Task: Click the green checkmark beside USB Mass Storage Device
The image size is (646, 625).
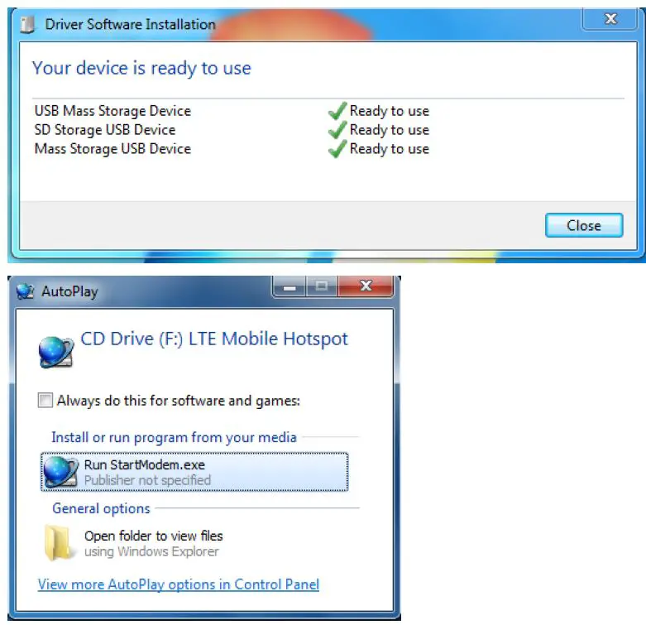Action: 337,110
